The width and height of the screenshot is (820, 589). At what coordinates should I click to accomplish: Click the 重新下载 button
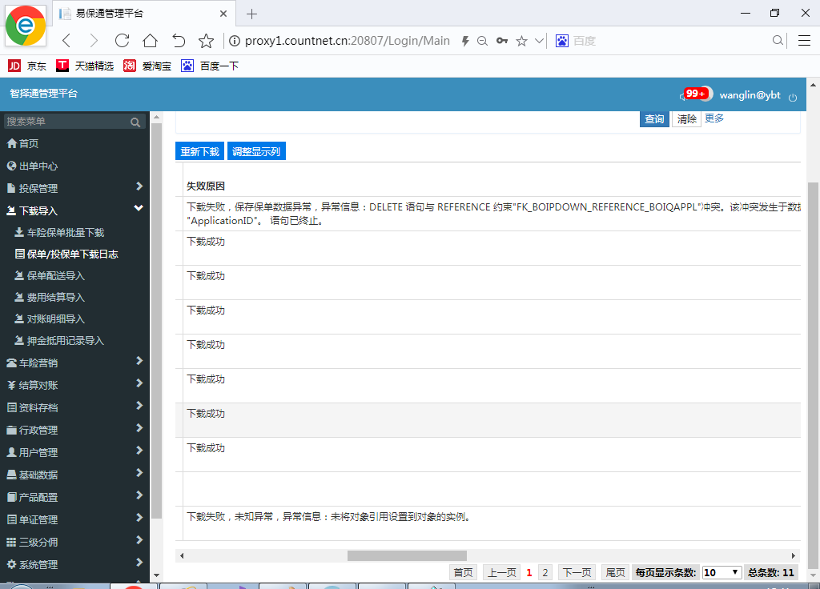199,151
